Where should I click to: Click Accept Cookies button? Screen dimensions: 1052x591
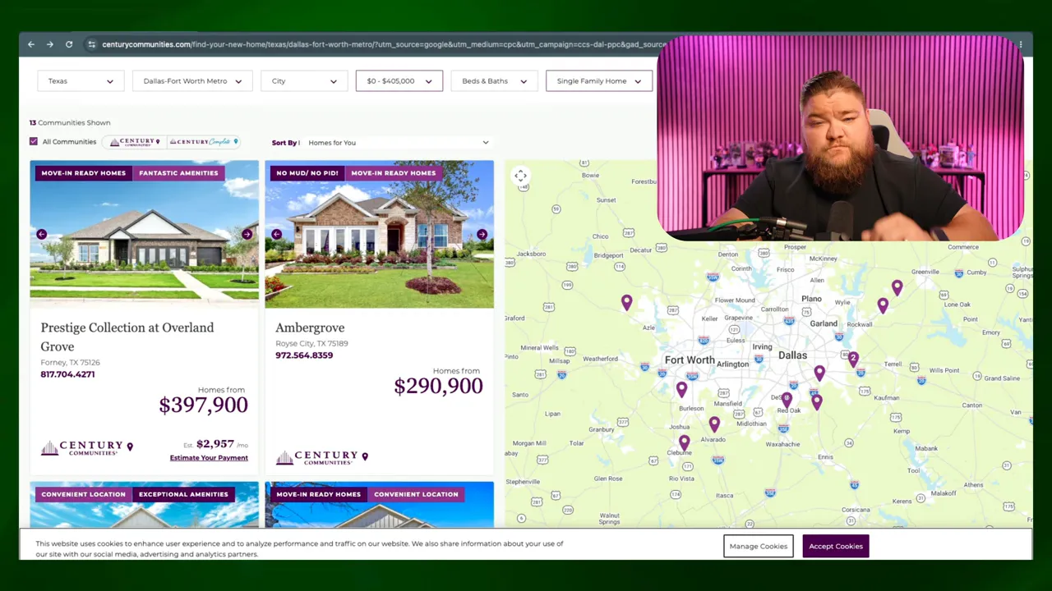point(836,546)
